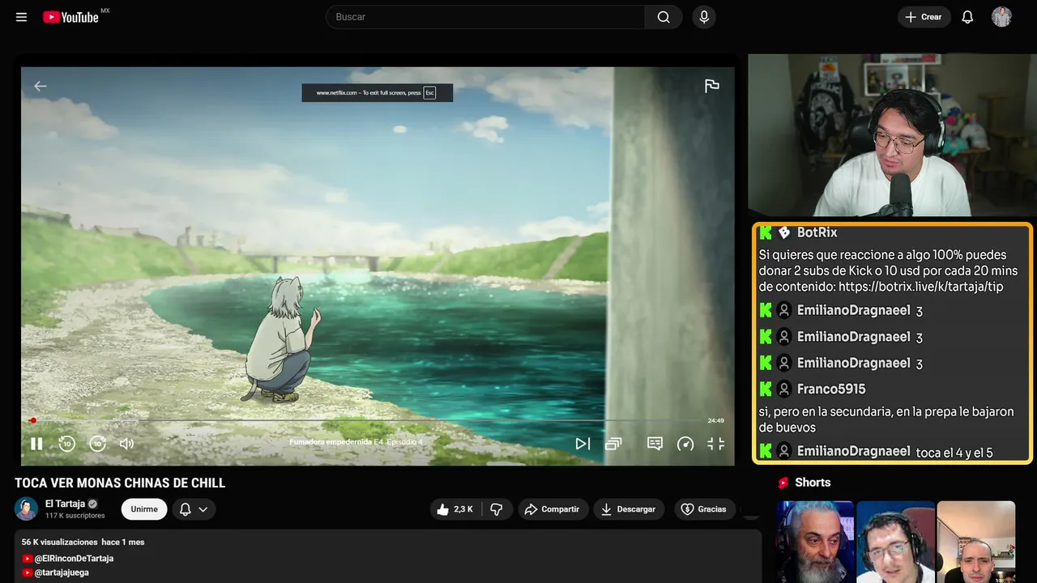Click the search magnifier button
This screenshot has width=1037, height=583.
click(x=664, y=17)
